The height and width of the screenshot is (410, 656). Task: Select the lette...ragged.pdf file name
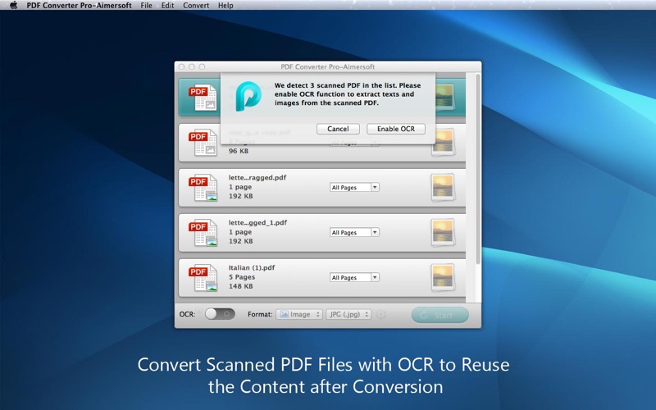257,177
